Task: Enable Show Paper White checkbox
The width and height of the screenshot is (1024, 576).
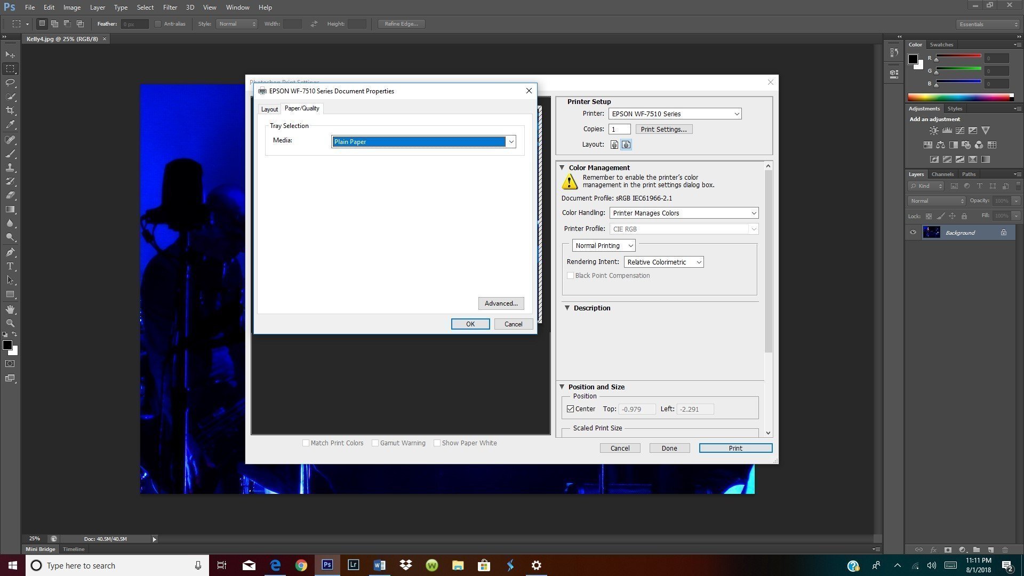Action: pos(437,443)
